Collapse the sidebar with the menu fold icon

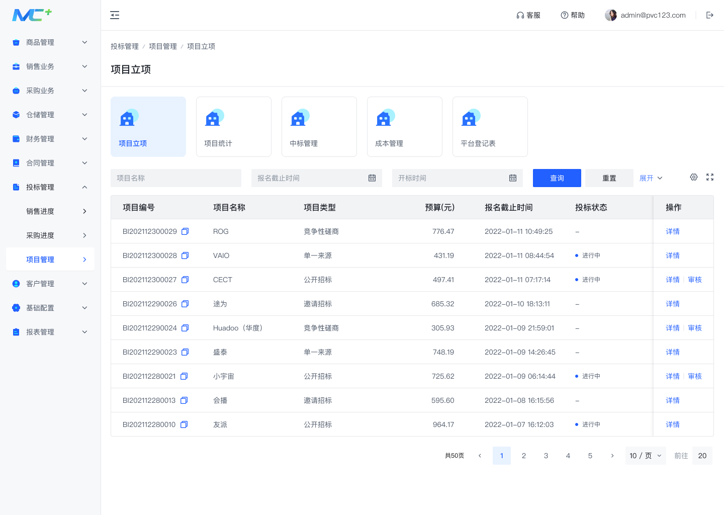[x=115, y=15]
